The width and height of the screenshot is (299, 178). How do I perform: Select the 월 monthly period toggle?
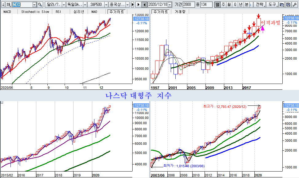(229, 5)
